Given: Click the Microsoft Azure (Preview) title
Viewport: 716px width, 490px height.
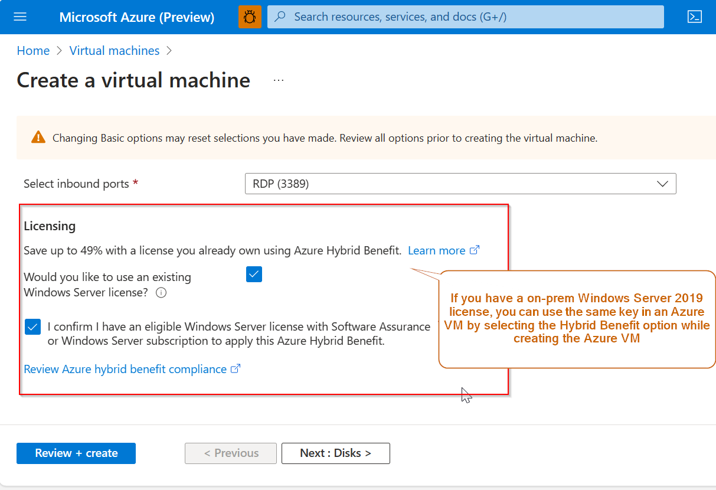Looking at the screenshot, I should tap(137, 17).
